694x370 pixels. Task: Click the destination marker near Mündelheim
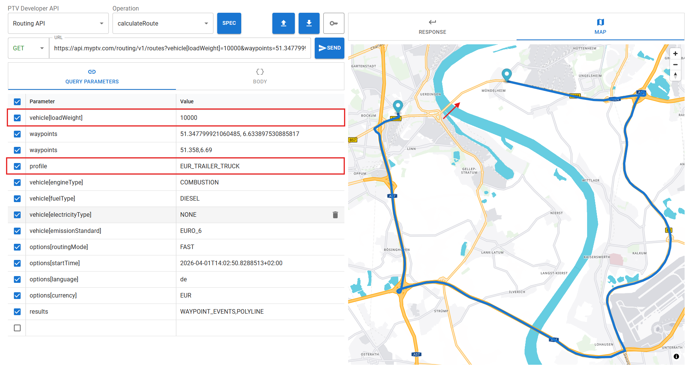[x=506, y=74]
